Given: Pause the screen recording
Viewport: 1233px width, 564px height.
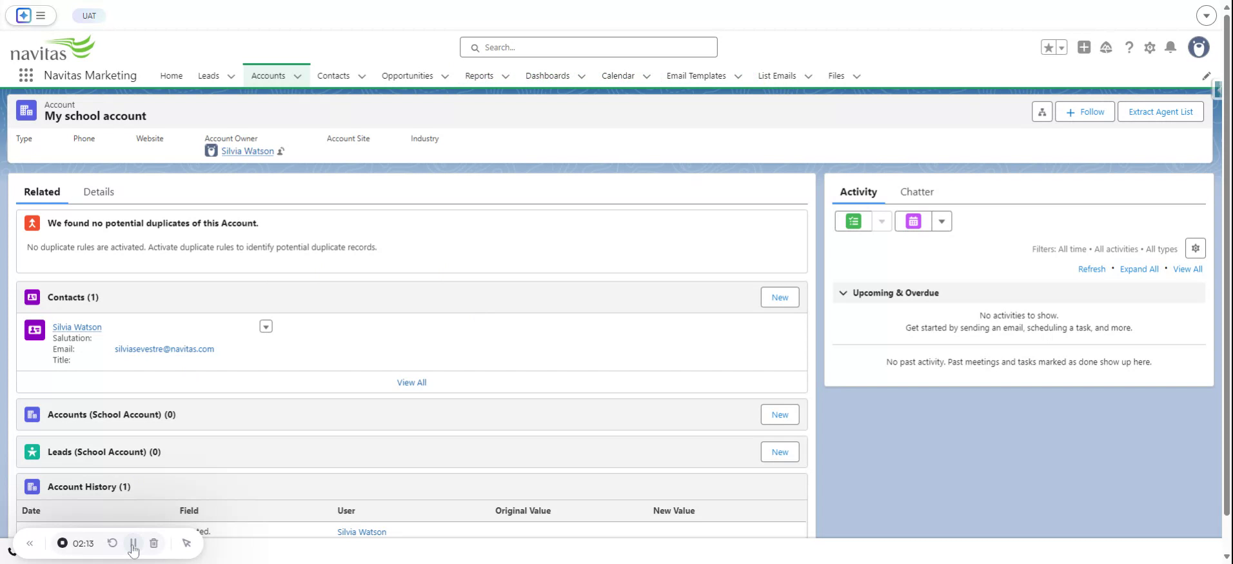Looking at the screenshot, I should click(x=133, y=543).
